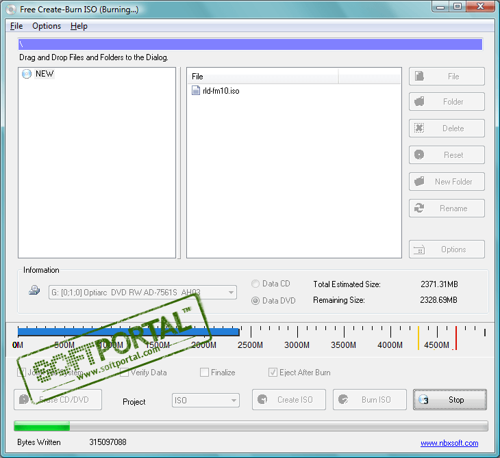Open the File menu
This screenshot has height=458, width=500.
(x=16, y=26)
